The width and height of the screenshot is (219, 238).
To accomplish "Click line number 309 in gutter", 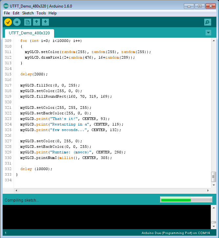I will 8,41.
